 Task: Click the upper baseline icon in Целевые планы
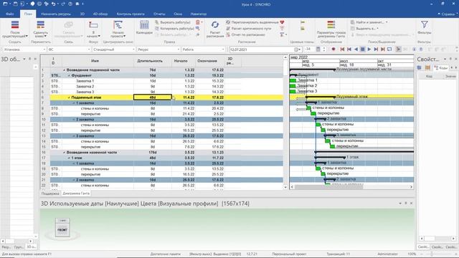pyautogui.click(x=303, y=22)
